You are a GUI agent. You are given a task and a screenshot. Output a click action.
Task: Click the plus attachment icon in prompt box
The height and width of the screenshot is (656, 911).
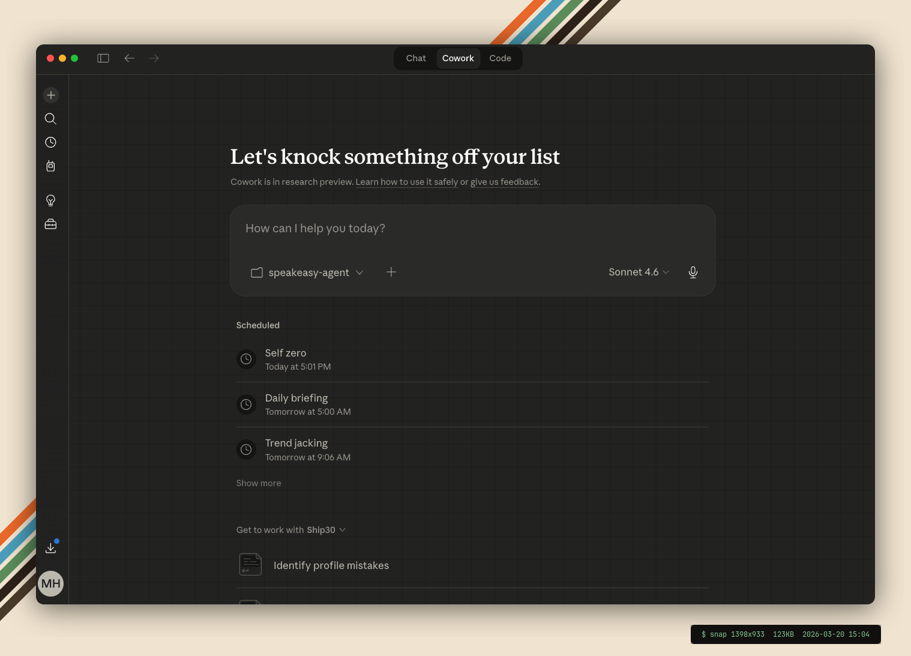pyautogui.click(x=391, y=272)
